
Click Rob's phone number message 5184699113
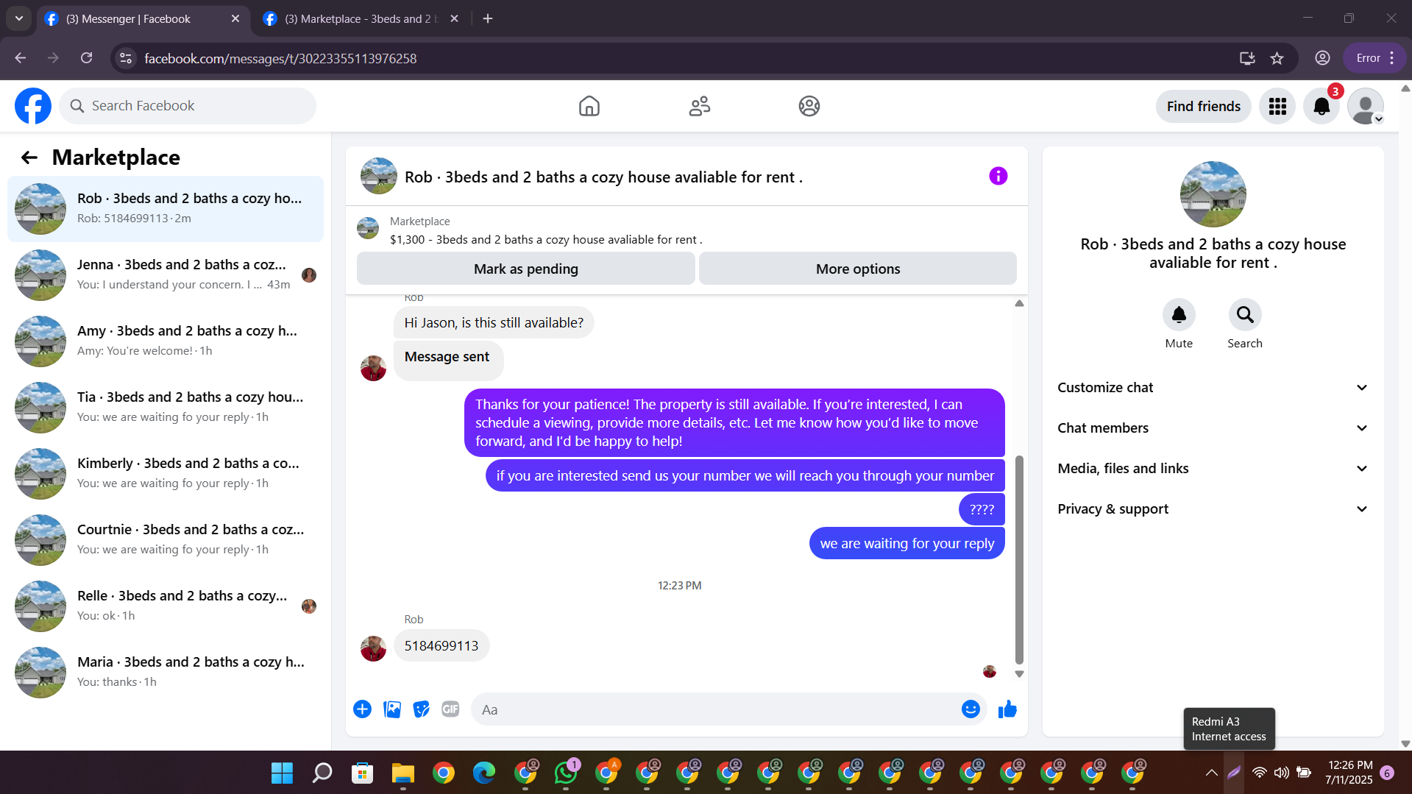(x=441, y=645)
